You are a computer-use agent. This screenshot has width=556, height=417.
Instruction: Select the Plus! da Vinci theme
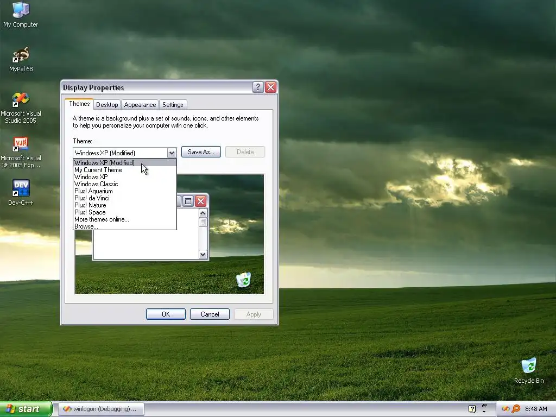click(x=124, y=198)
